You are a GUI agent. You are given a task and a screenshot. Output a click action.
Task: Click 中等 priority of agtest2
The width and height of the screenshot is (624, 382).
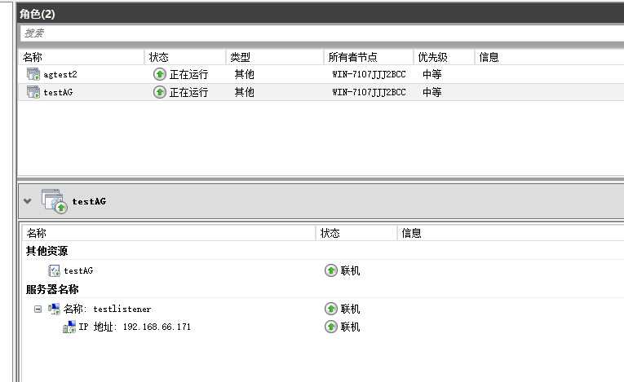pos(432,74)
